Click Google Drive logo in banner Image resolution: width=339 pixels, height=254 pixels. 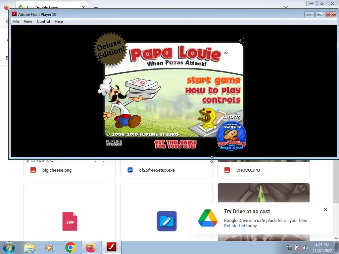pos(208,218)
